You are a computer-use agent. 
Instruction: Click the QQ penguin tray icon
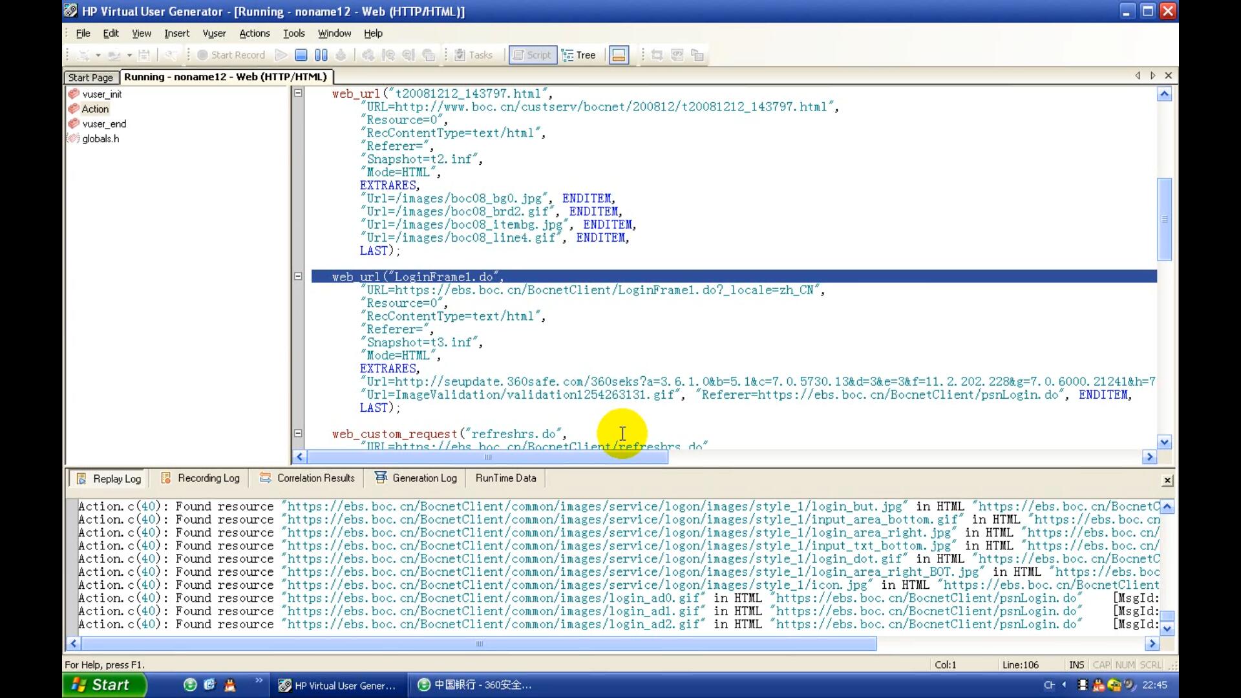click(x=1098, y=685)
